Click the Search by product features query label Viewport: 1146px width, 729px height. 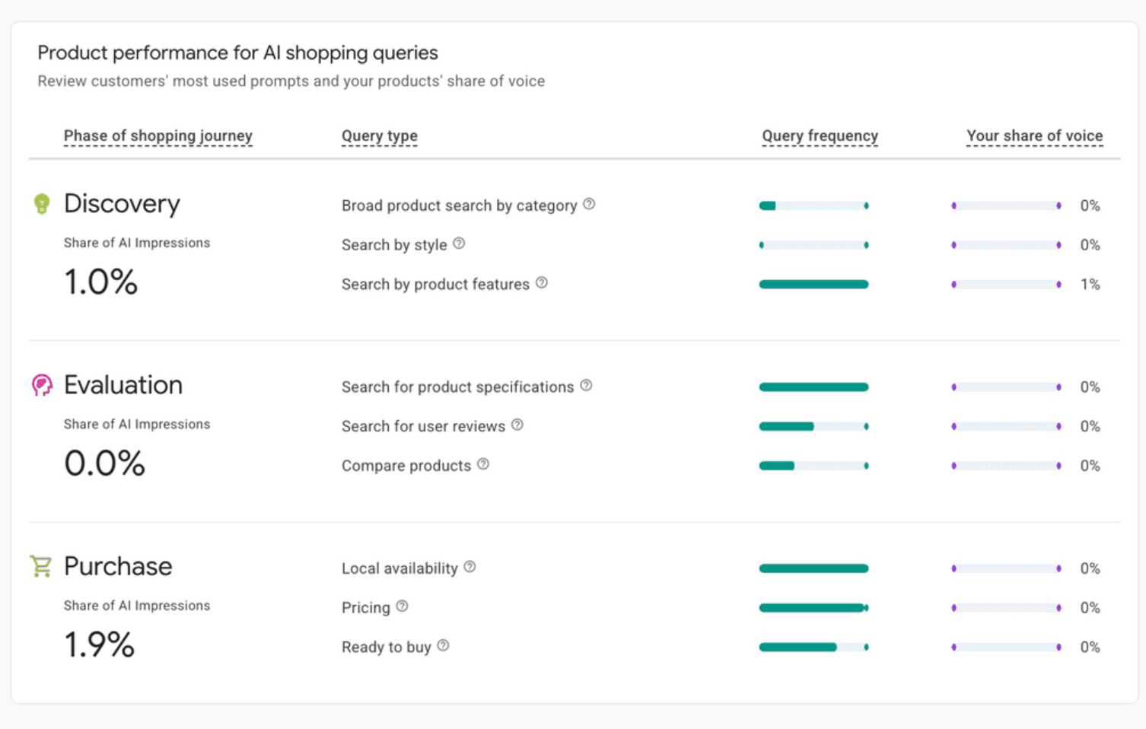click(x=435, y=285)
